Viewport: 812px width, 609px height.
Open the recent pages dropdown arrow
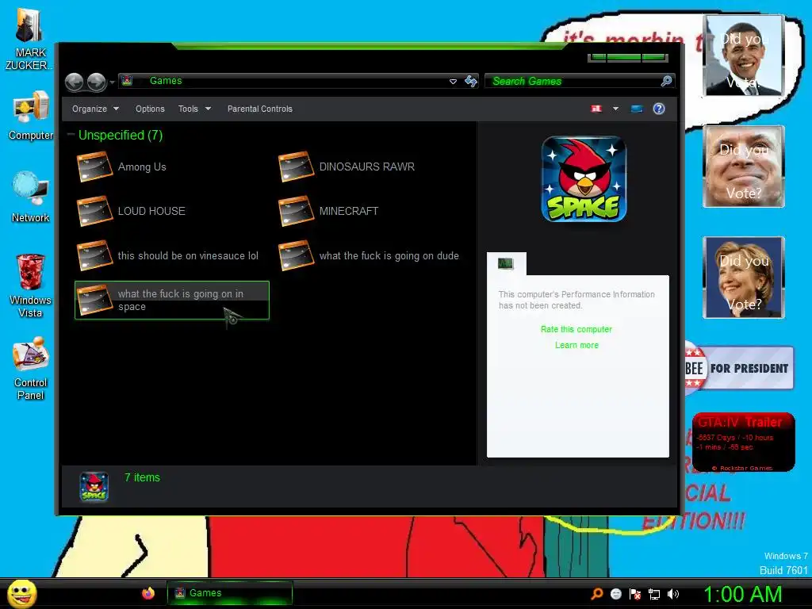click(x=113, y=82)
